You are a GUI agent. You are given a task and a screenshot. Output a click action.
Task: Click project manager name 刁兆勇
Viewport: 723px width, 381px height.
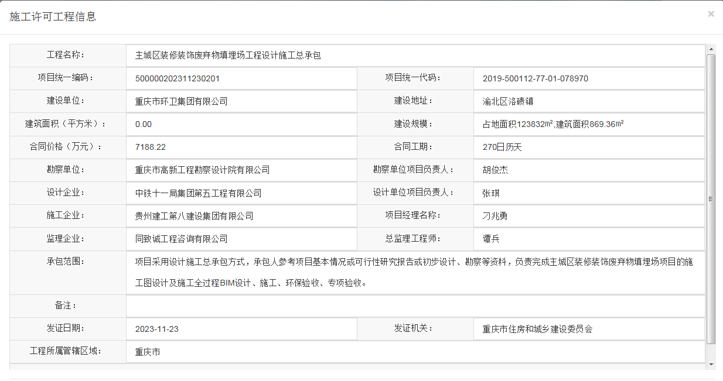point(495,216)
